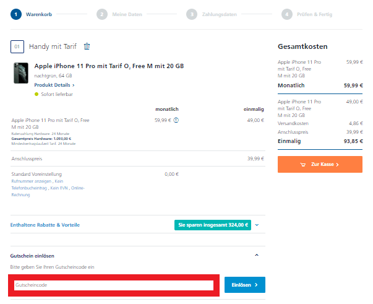The width and height of the screenshot is (373, 304).
Task: Collapse the Gutschein einlösen section
Action: (257, 255)
